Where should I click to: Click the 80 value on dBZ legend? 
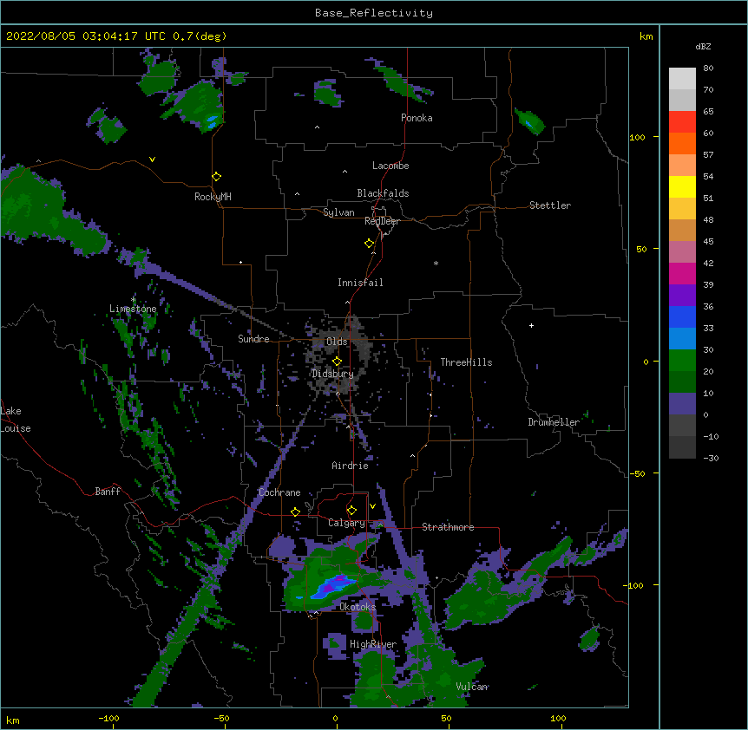click(x=708, y=68)
